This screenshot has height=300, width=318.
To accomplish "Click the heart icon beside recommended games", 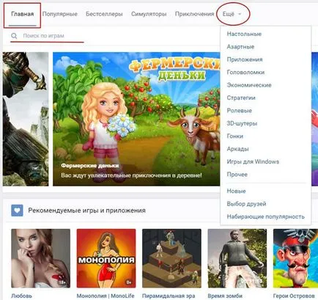I will point(17,211).
